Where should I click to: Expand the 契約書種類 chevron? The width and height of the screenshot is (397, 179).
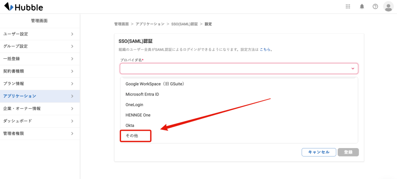pos(72,71)
